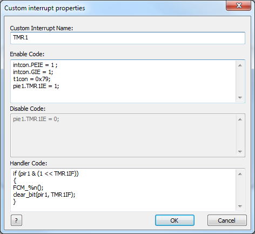Confirm the dialog with OK

point(175,220)
